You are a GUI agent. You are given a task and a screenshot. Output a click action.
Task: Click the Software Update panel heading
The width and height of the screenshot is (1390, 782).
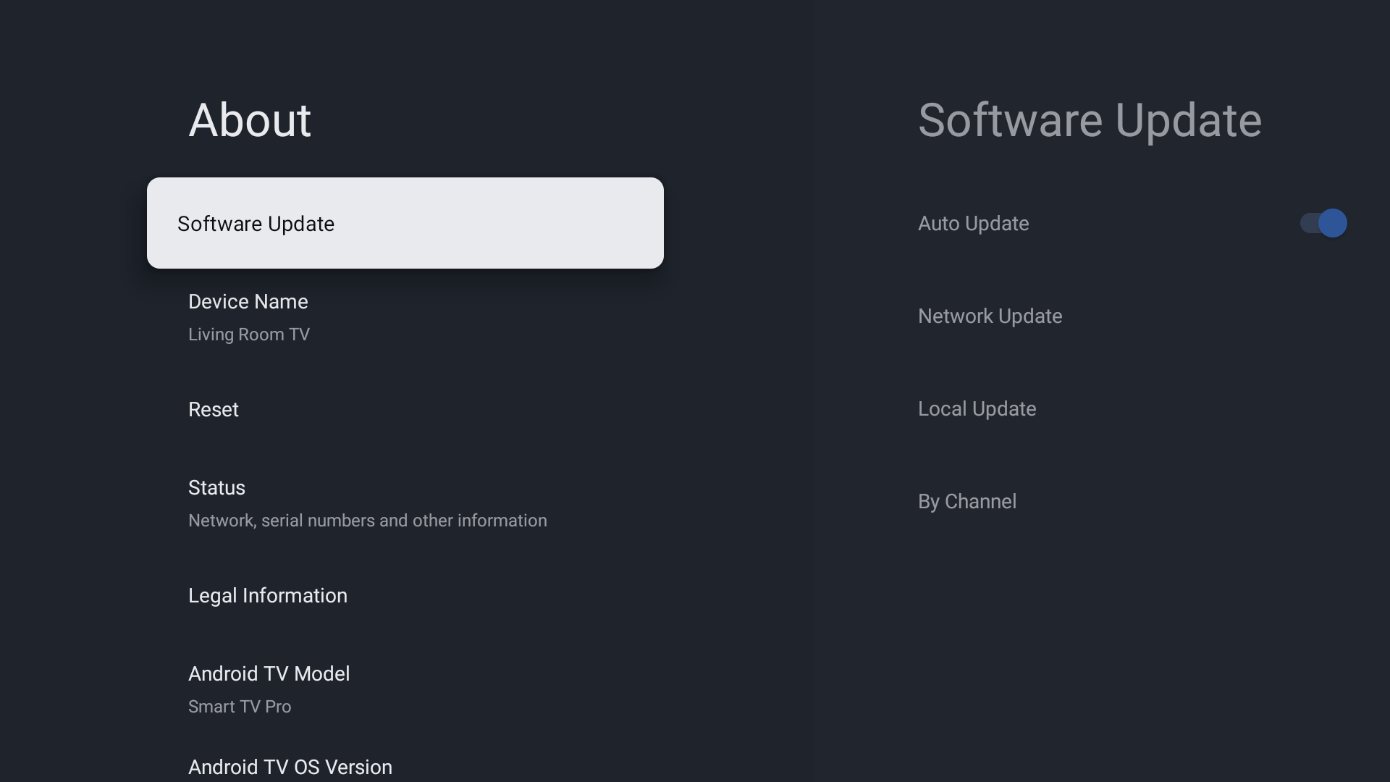(x=1089, y=120)
